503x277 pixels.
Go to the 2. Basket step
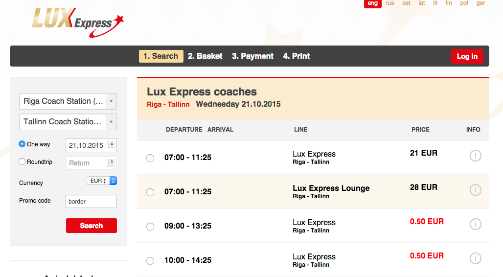[x=205, y=56]
